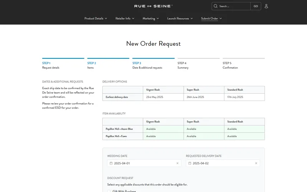Click Super Rush availability for Fawn

coord(204,136)
